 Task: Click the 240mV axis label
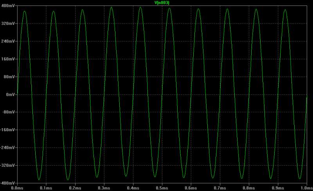coord(8,41)
